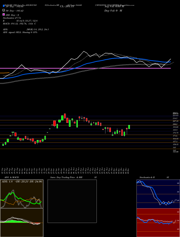Select the '20 Day - 192.64' legend text

click(x=14, y=6)
